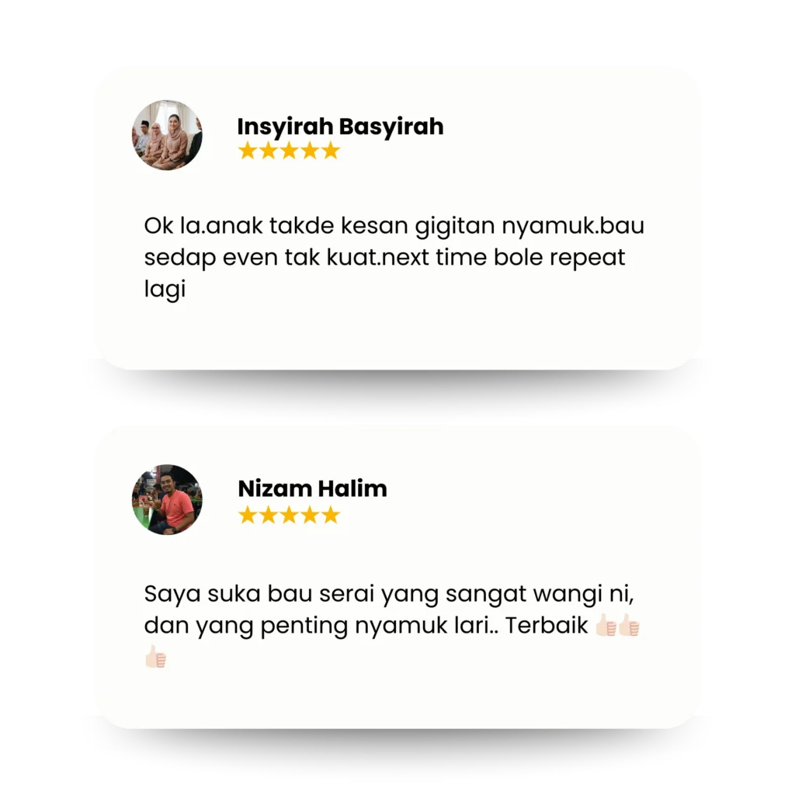Click Insyirah Basyirah's profile photo

167,135
